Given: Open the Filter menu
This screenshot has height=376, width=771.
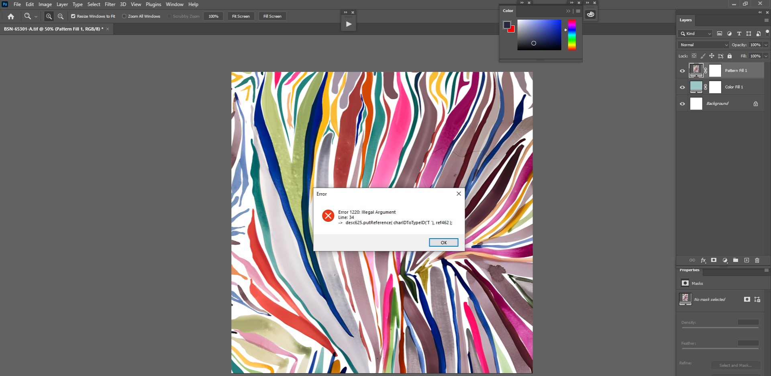Looking at the screenshot, I should 110,4.
